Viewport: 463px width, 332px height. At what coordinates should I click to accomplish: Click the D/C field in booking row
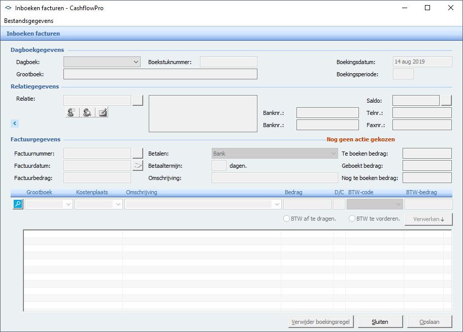339,204
